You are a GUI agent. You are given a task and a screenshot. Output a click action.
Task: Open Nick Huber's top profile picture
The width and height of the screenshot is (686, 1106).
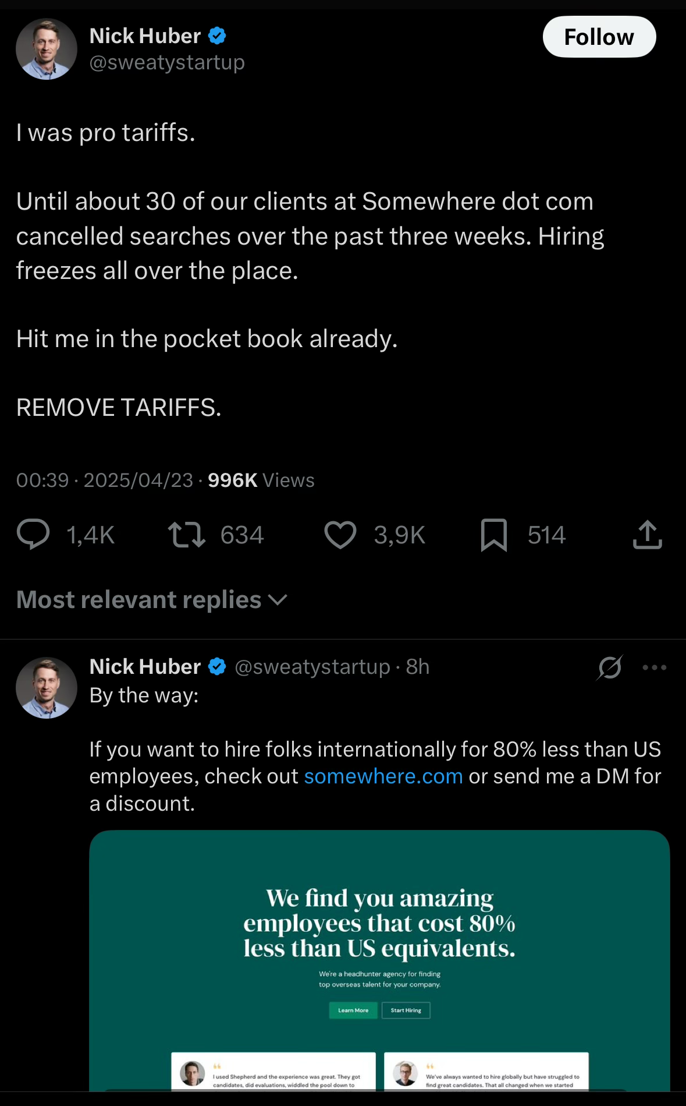[x=47, y=49]
